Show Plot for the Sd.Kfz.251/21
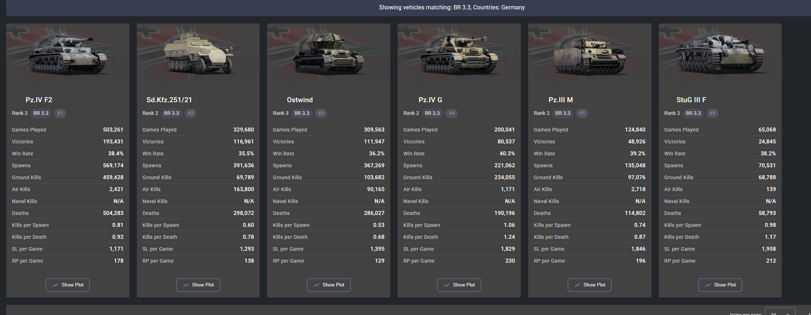811x315 pixels. pyautogui.click(x=198, y=285)
